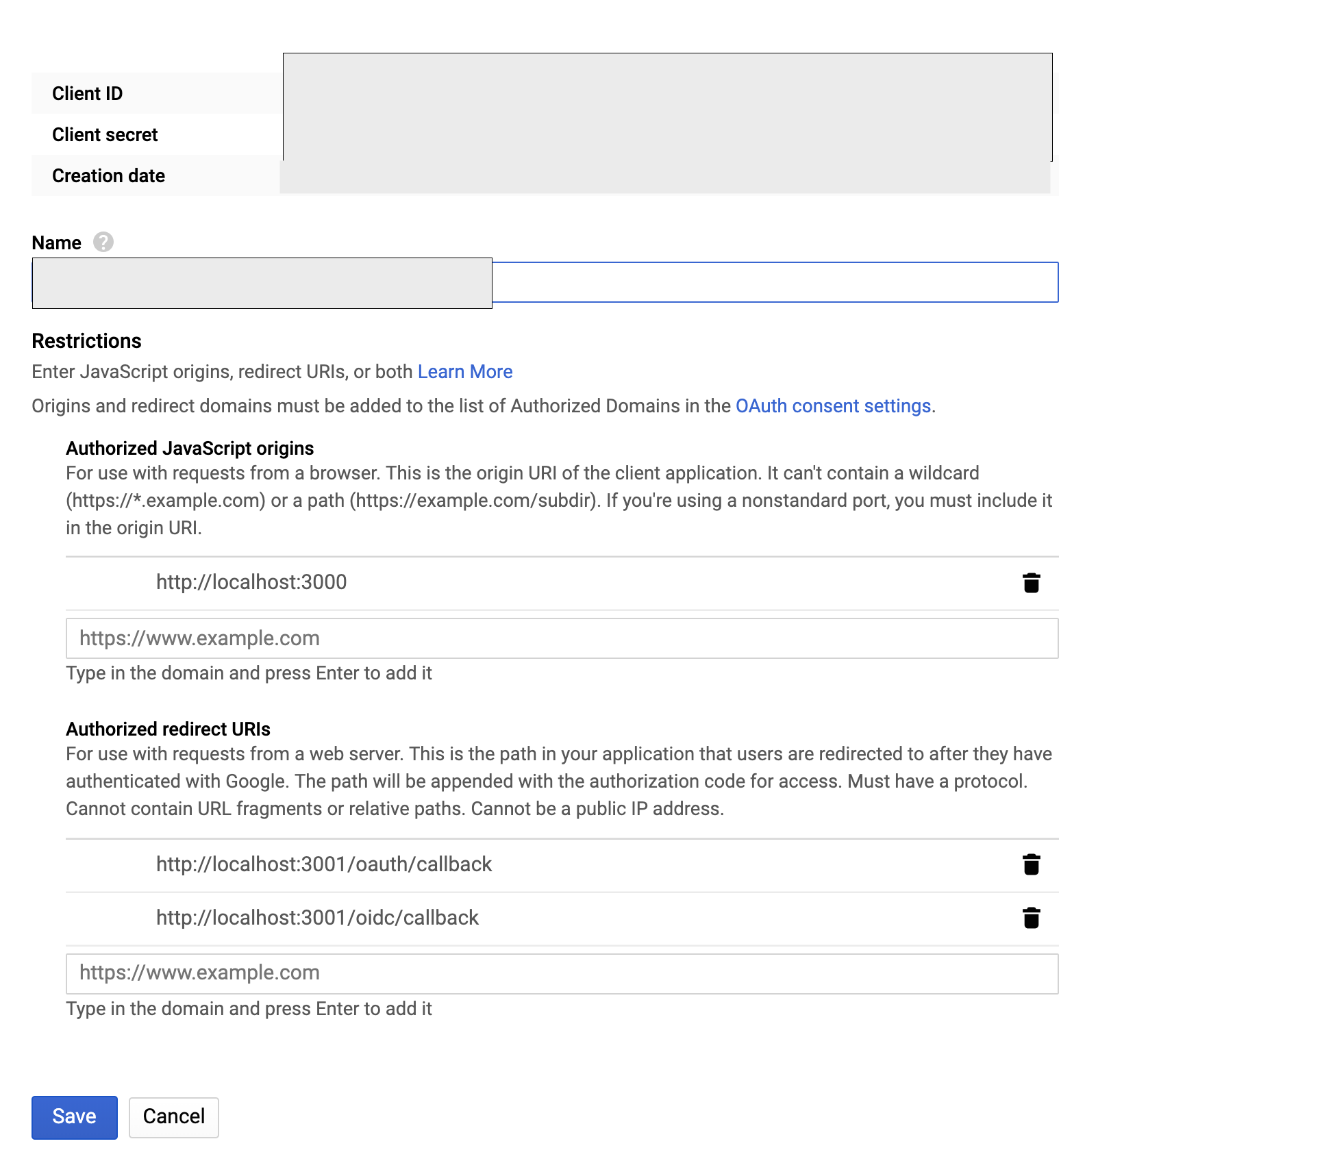Select the localhost:3001/oidc/callback URI text
Screen dimensions: 1322x1163
point(317,918)
